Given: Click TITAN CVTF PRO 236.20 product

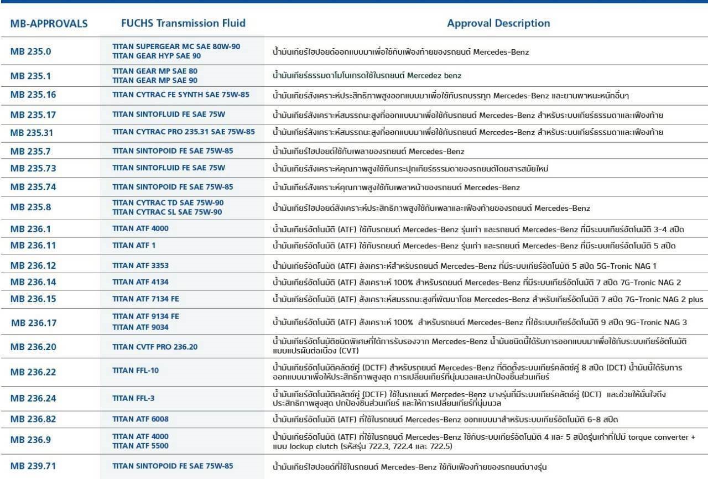Looking at the screenshot, I should click(x=153, y=347).
